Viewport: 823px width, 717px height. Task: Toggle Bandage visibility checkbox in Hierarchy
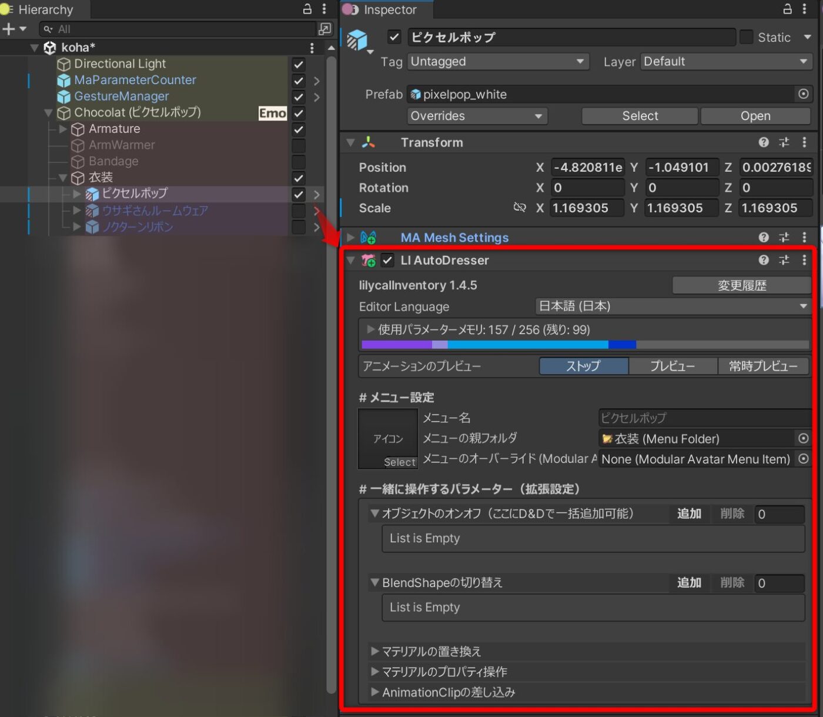tap(298, 162)
